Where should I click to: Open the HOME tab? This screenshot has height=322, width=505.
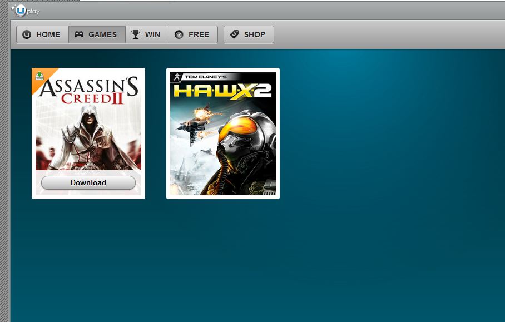pyautogui.click(x=42, y=34)
